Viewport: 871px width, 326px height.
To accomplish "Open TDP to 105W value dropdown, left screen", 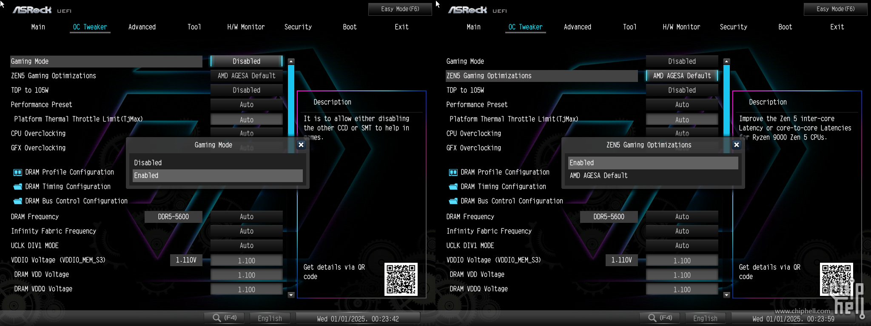I will point(246,90).
